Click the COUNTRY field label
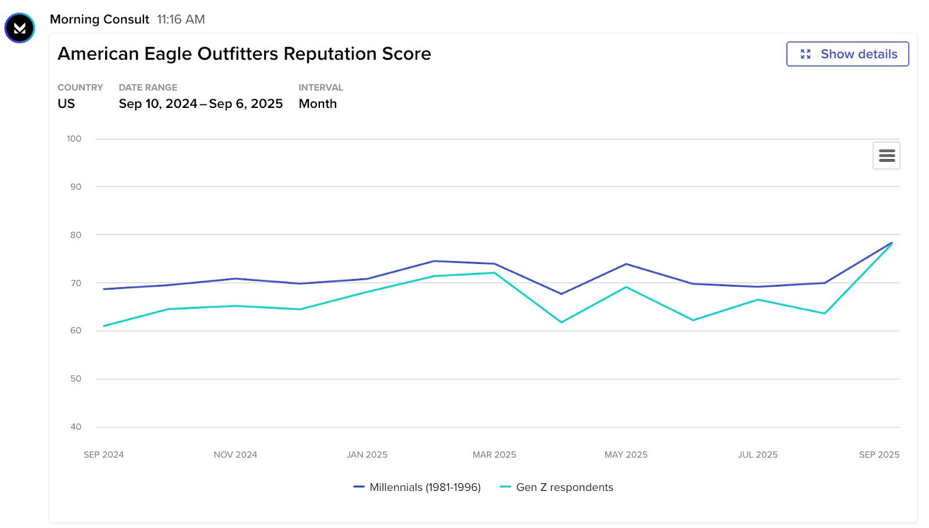Screen dimensions: 929x528 pyautogui.click(x=80, y=88)
